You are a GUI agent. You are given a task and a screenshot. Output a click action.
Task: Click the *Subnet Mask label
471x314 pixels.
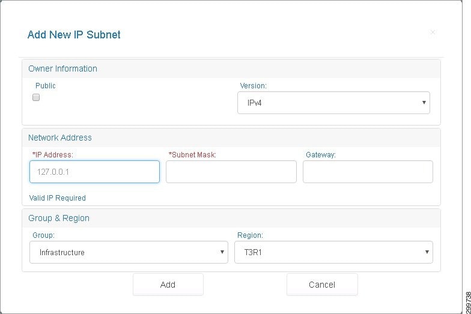192,155
